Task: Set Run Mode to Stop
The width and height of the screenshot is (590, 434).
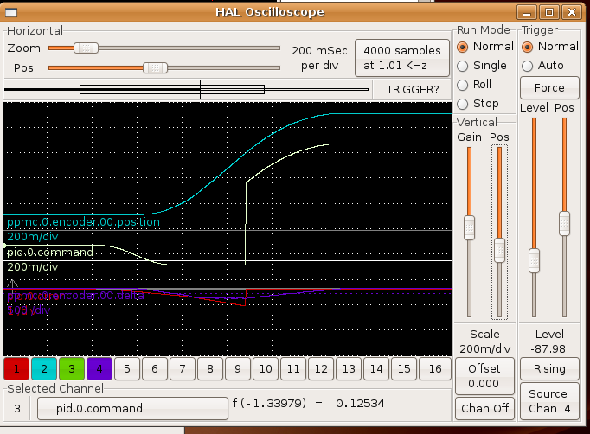Action: pos(478,104)
